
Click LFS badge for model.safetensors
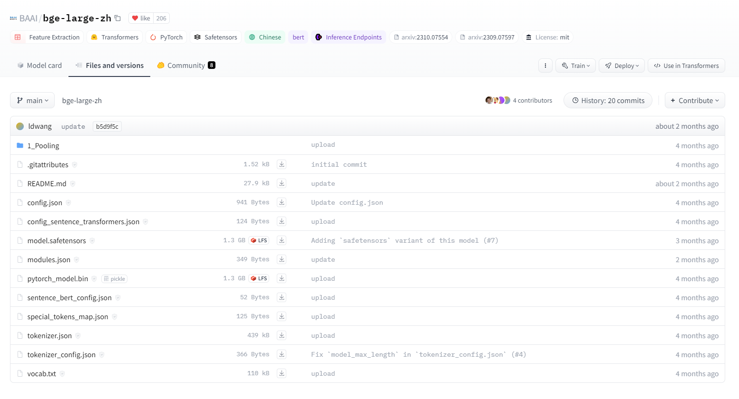click(259, 240)
